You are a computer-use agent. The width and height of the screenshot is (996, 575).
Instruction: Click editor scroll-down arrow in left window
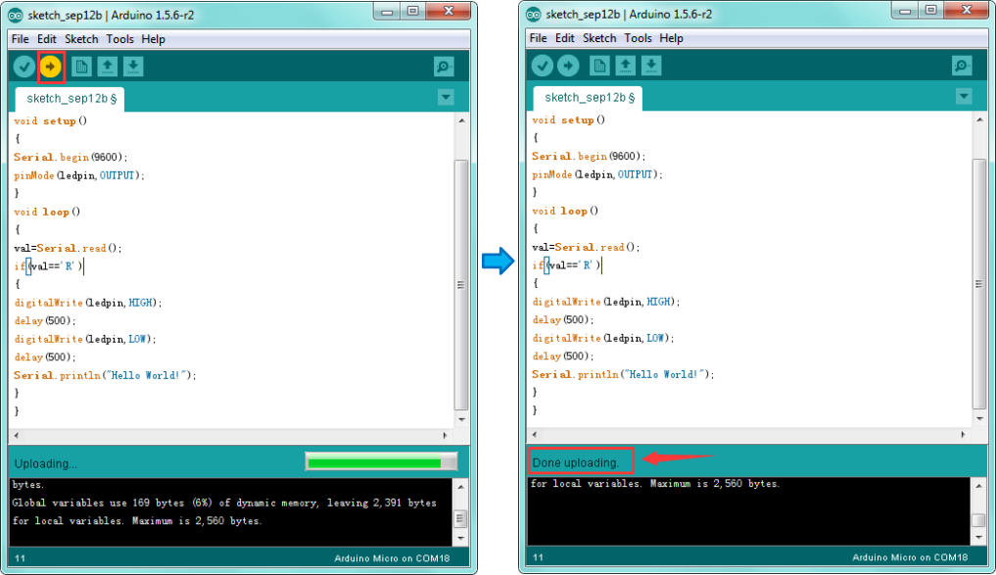click(462, 420)
